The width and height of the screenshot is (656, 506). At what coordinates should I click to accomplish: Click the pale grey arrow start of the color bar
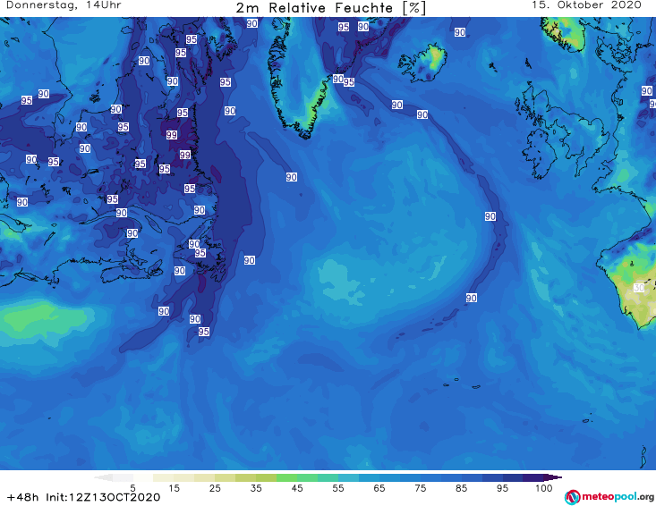click(x=103, y=477)
